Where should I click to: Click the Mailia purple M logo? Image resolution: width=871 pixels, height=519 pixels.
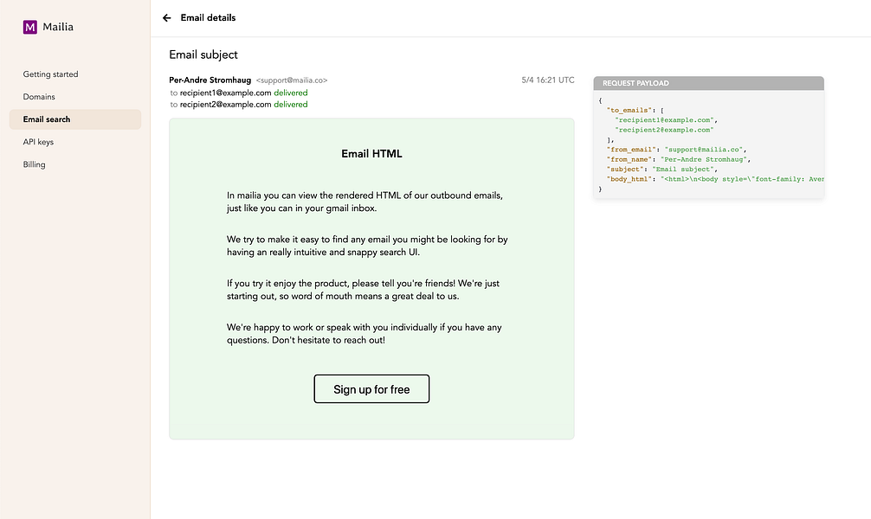pyautogui.click(x=30, y=27)
